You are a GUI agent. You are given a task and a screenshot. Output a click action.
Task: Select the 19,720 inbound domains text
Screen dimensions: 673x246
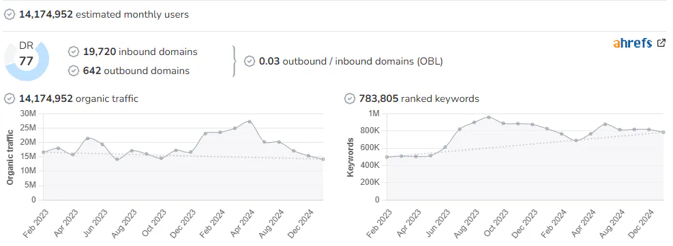pos(140,52)
